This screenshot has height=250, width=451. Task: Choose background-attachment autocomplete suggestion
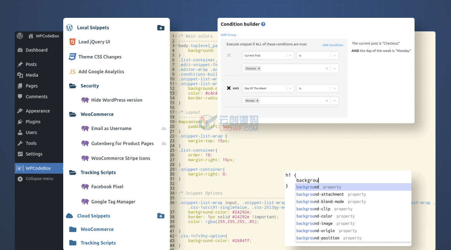coord(353,194)
